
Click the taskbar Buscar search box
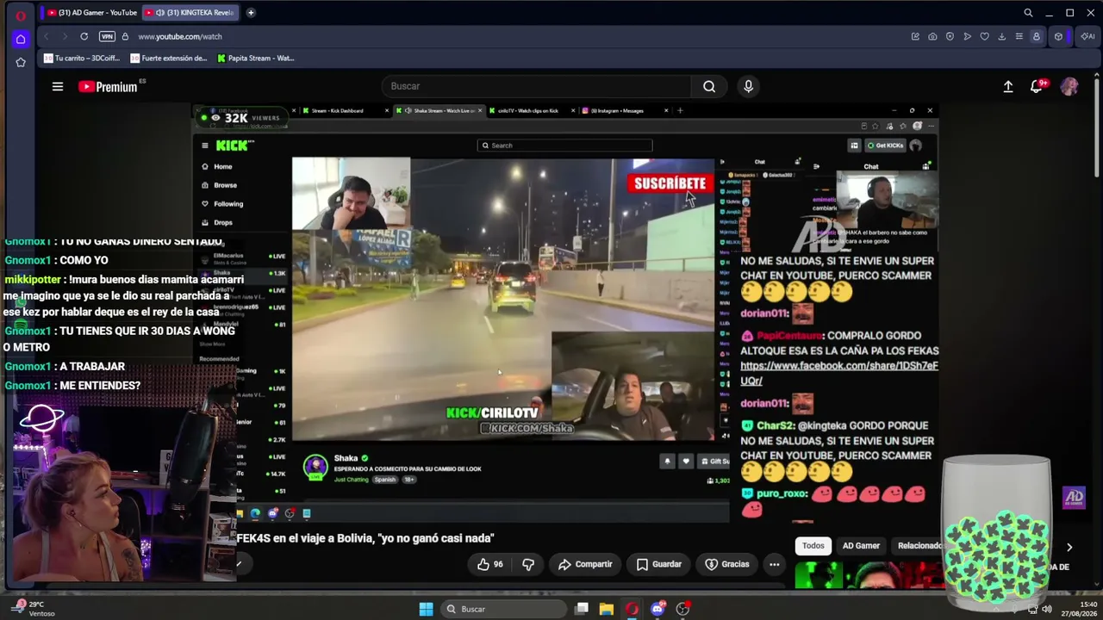coord(503,609)
